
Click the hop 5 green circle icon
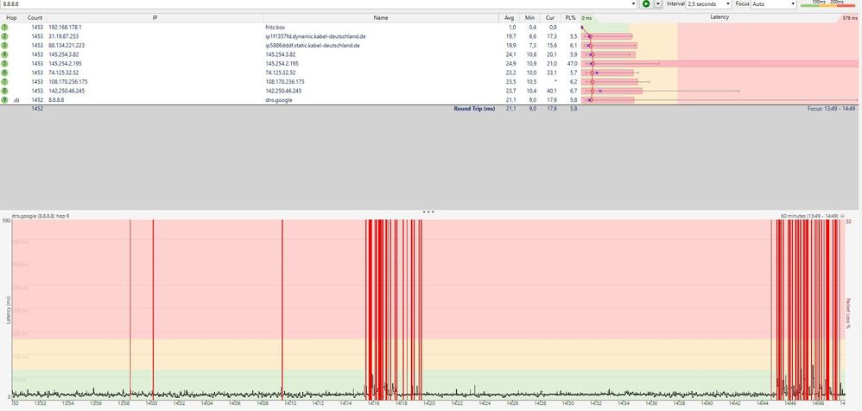(5, 64)
